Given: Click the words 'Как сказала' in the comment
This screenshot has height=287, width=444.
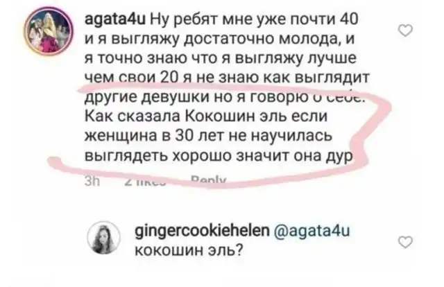Looking at the screenshot, I should pyautogui.click(x=133, y=116).
